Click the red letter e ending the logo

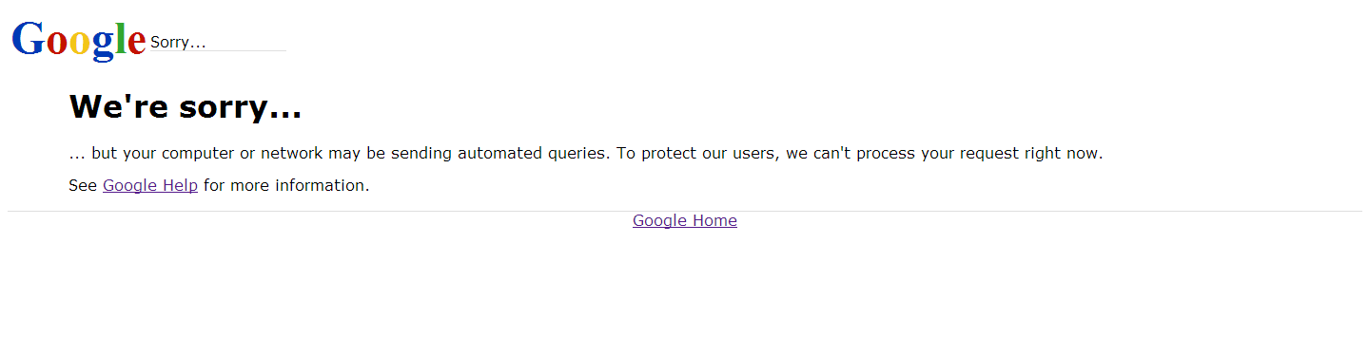click(x=136, y=44)
